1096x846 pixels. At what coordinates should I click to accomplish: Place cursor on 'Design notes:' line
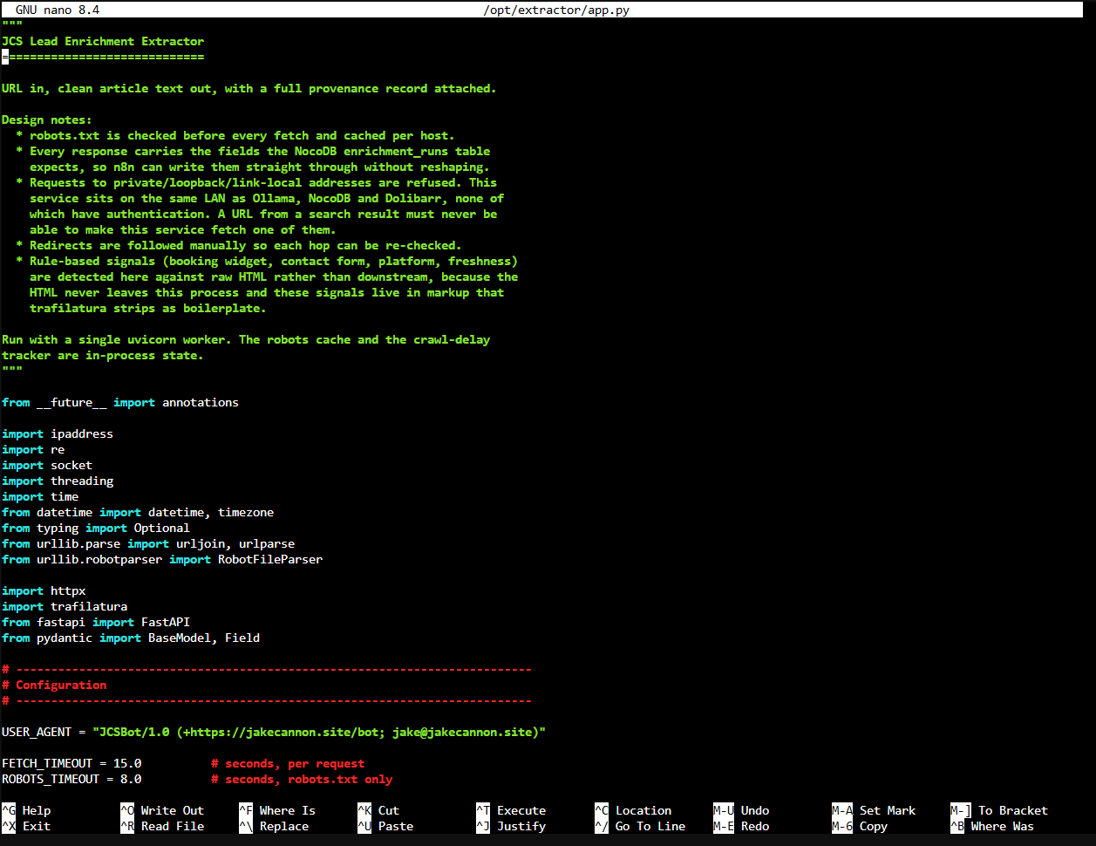coord(47,119)
